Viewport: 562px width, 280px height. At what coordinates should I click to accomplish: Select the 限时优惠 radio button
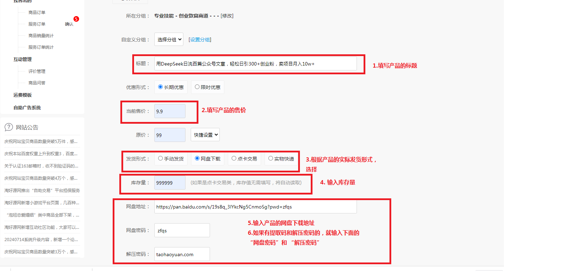tap(197, 87)
